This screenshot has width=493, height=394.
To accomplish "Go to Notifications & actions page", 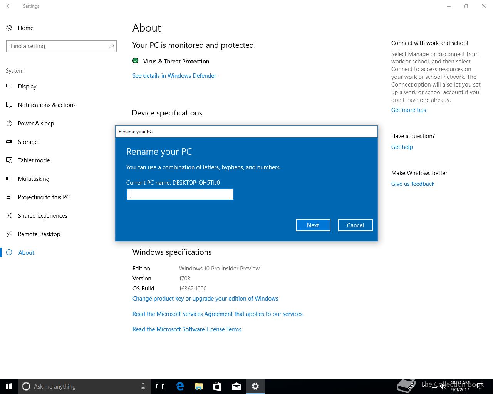I will point(47,105).
